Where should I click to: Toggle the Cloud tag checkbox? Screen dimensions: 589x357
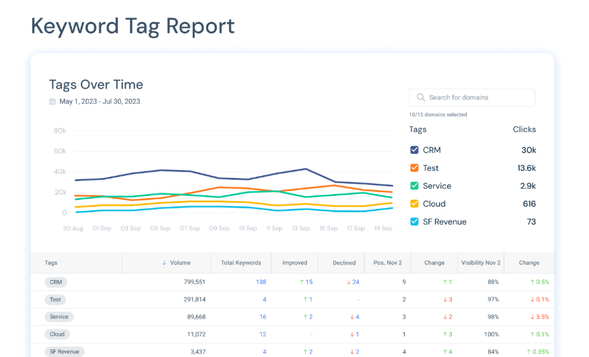pos(414,204)
